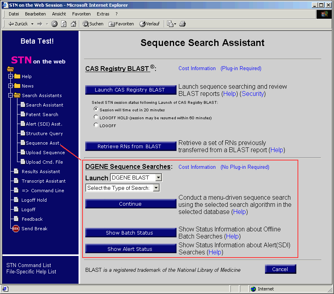
Task: Open the Verlauf history toolbar button
Action: [149, 24]
